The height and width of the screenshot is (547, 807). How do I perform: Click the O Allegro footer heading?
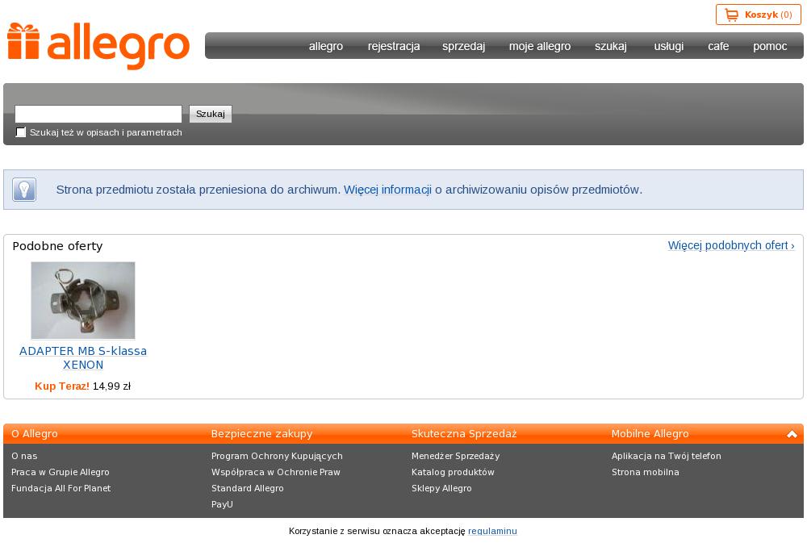35,434
